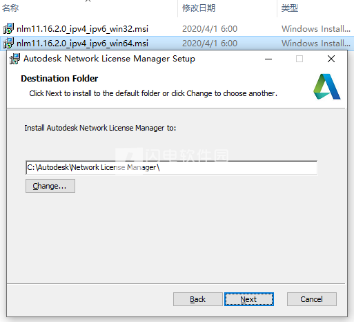This screenshot has height=322, width=354.
Task: Open the Change... folder browser
Action: click(x=50, y=186)
